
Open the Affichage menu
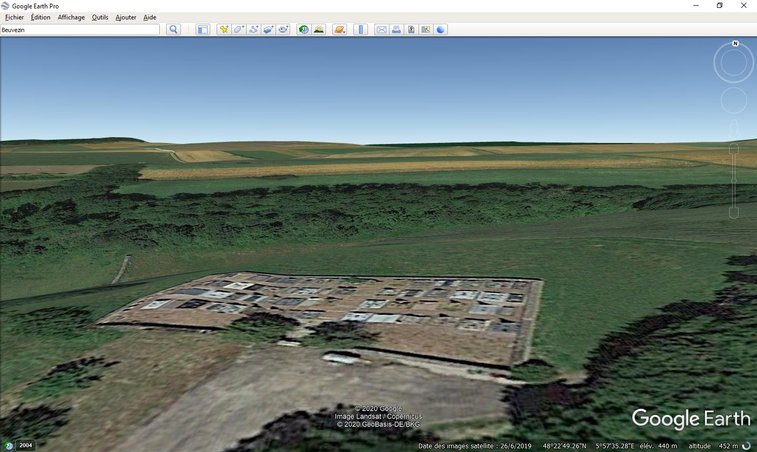click(x=71, y=17)
